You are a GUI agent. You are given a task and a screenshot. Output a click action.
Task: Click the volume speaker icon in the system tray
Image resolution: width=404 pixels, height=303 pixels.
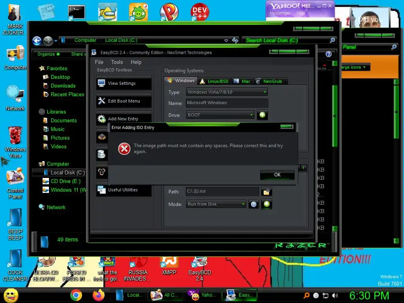pyautogui.click(x=335, y=296)
